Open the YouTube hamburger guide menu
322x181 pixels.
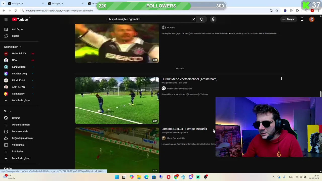pos(6,19)
